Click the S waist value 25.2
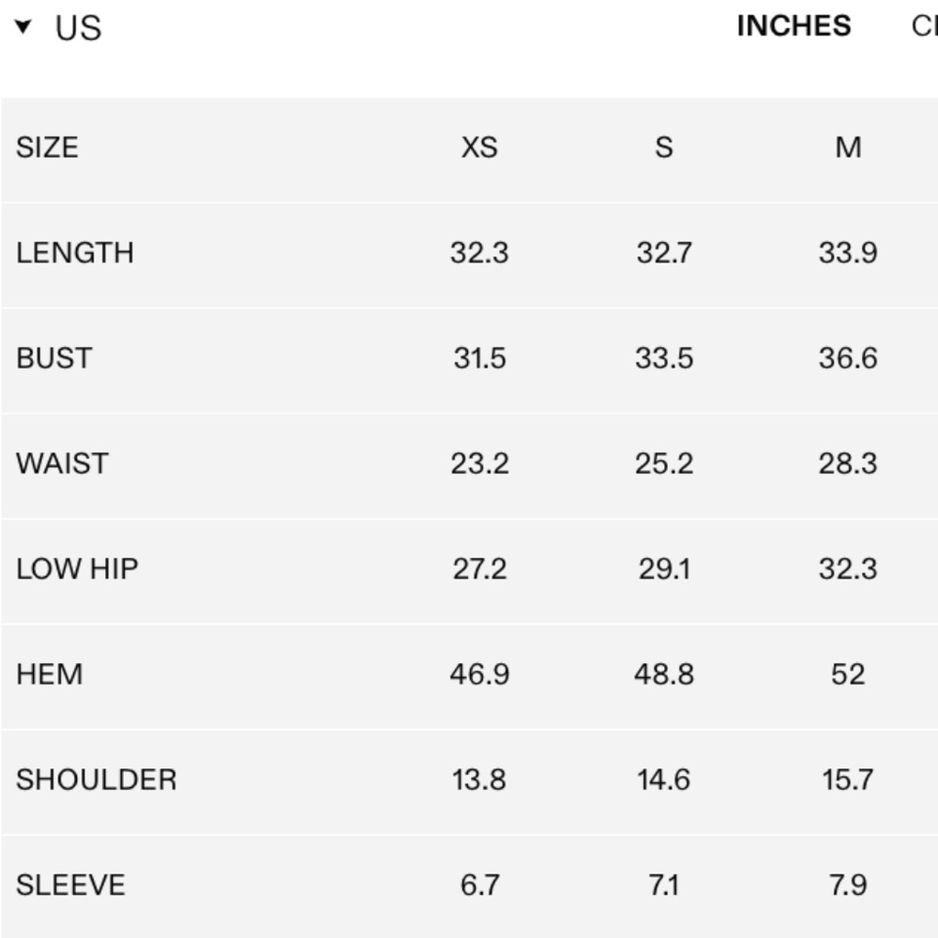The width and height of the screenshot is (938, 938). pos(664,463)
